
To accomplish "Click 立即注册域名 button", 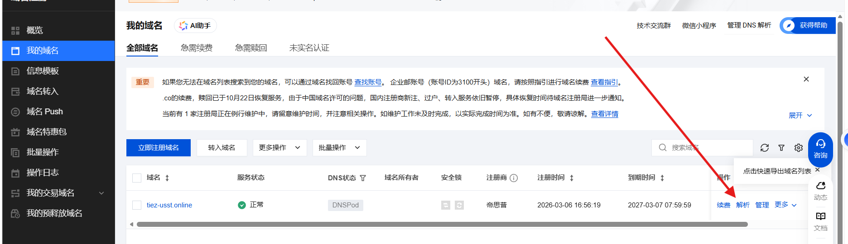I will tap(159, 148).
